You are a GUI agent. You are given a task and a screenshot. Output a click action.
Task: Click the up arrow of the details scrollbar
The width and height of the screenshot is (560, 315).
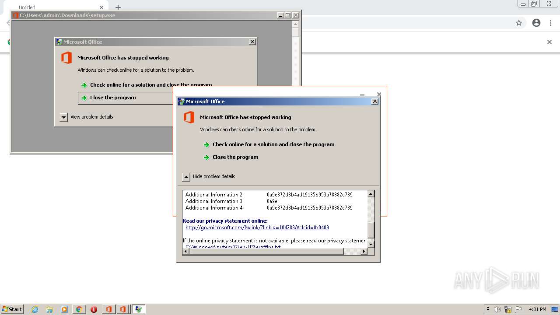[371, 194]
